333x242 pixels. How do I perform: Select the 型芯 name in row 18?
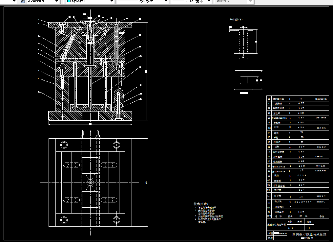276,128
